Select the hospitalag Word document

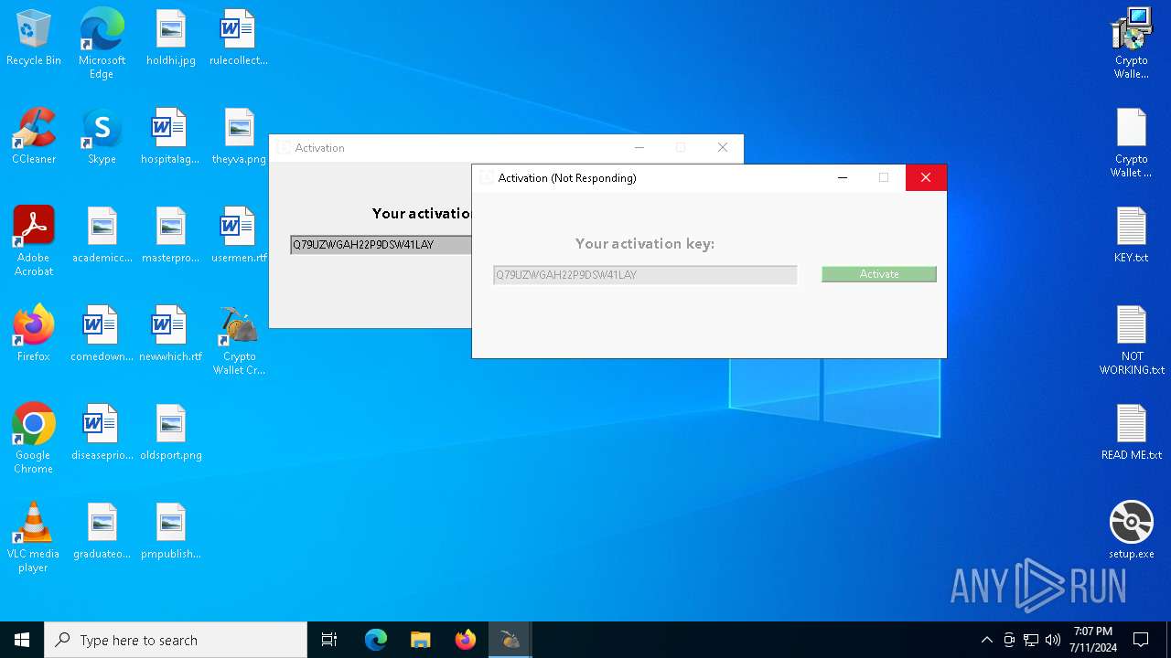(x=170, y=137)
